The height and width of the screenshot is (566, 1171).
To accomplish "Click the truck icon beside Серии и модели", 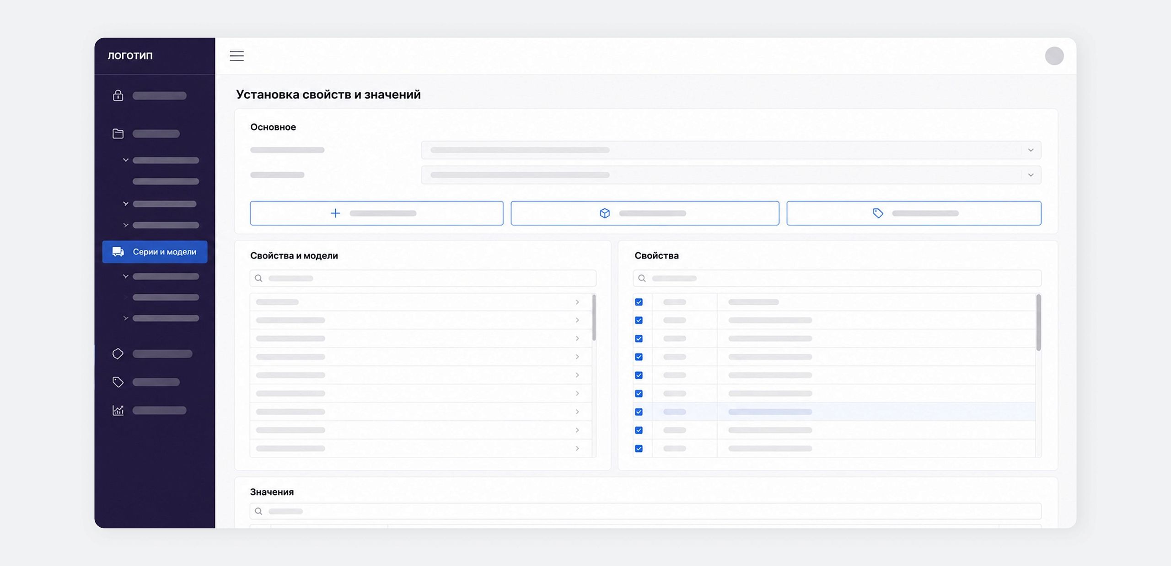I will tap(118, 252).
